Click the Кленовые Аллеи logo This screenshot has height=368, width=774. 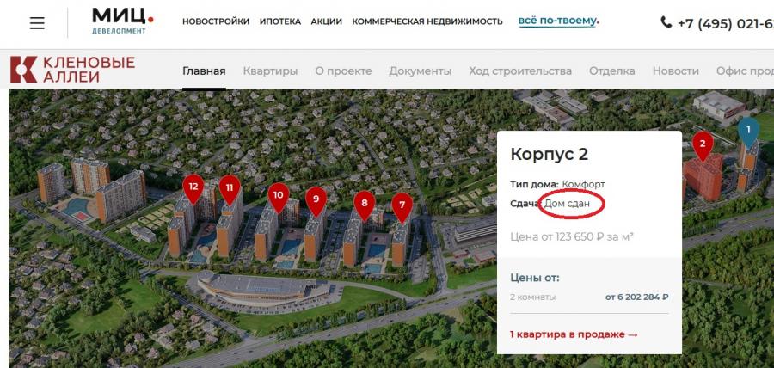pyautogui.click(x=72, y=70)
